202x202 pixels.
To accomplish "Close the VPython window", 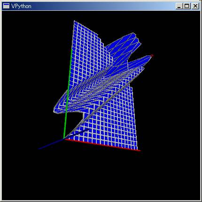I will click(x=195, y=6).
